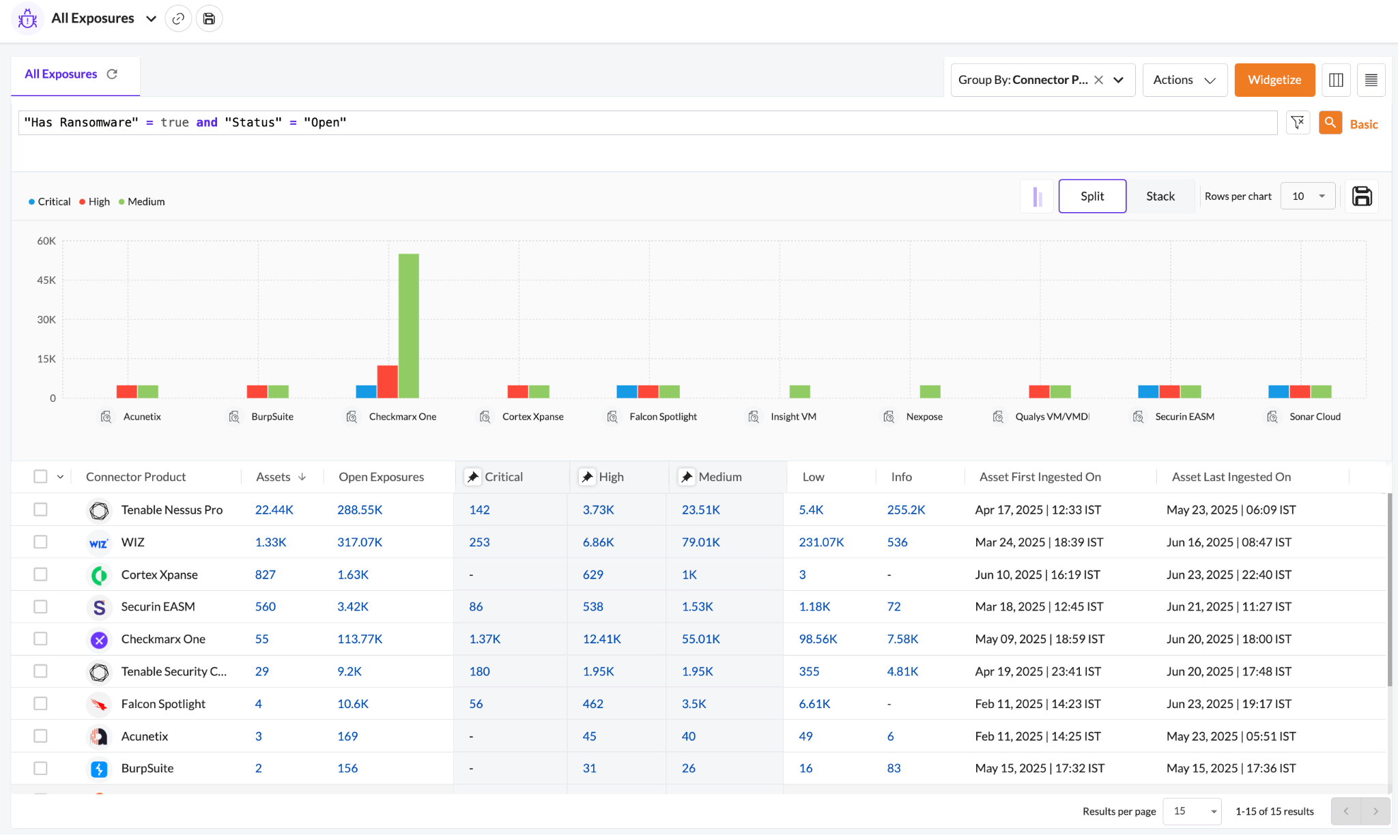This screenshot has width=1398, height=835.
Task: Open the column layout icon next to Widgetize
Action: click(1336, 80)
